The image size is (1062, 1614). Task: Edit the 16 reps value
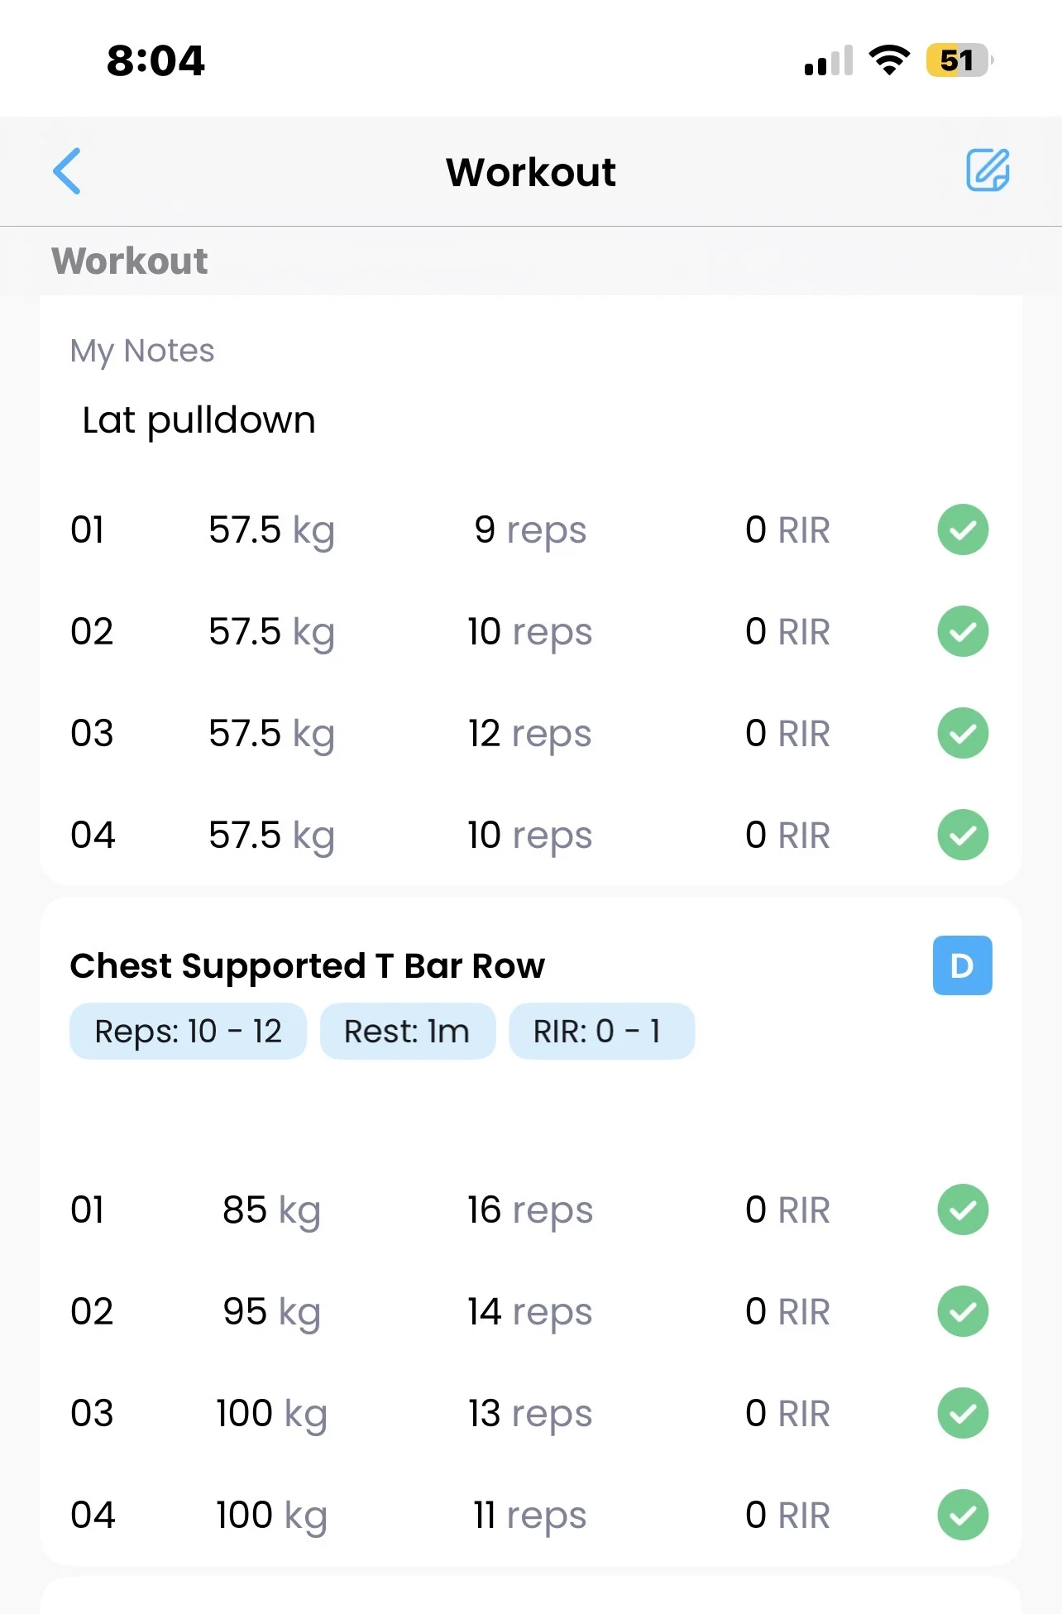click(529, 1210)
